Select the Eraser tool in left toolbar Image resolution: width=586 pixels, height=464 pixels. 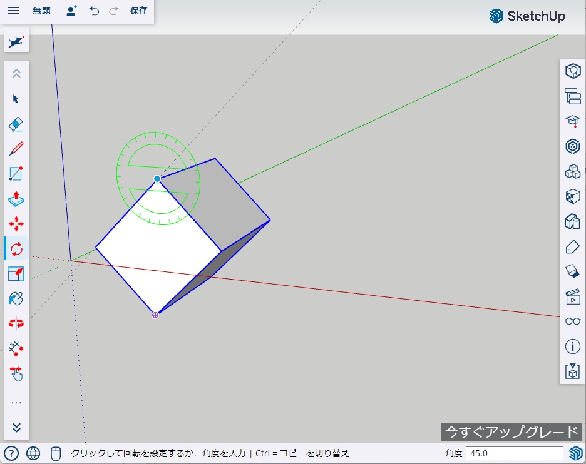pos(16,124)
